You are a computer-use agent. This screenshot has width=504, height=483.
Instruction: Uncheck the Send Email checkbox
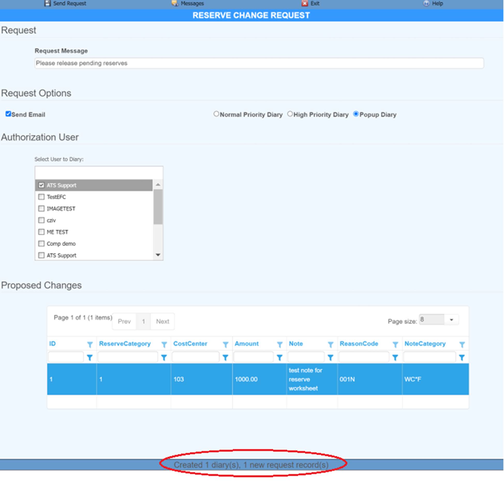(8, 114)
